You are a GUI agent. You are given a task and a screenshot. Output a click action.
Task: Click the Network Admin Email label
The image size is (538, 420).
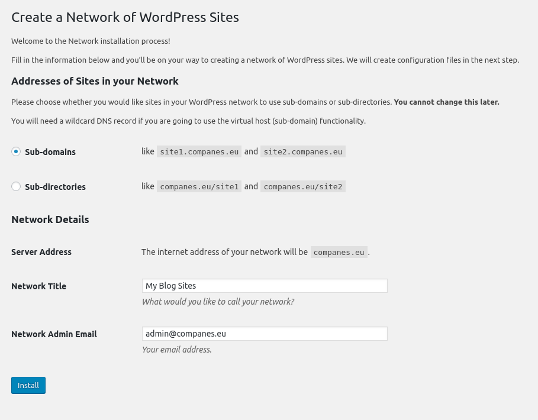click(x=54, y=334)
